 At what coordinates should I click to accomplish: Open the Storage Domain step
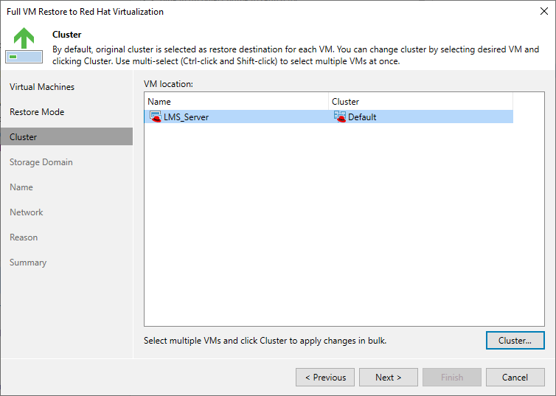[x=41, y=162]
